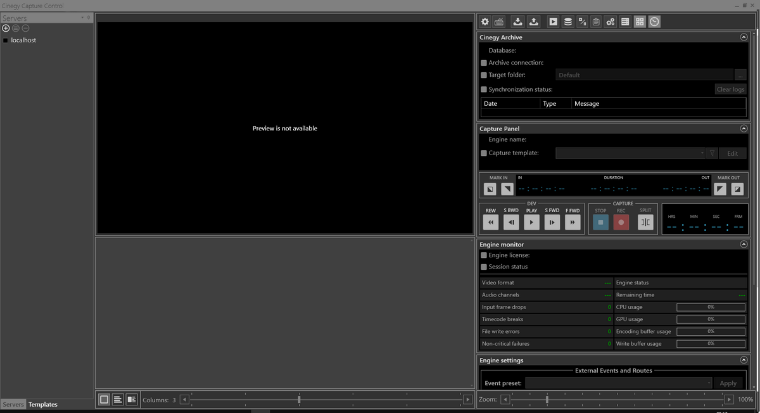Click the second MARK OUT button
The width and height of the screenshot is (760, 413).
pyautogui.click(x=737, y=189)
